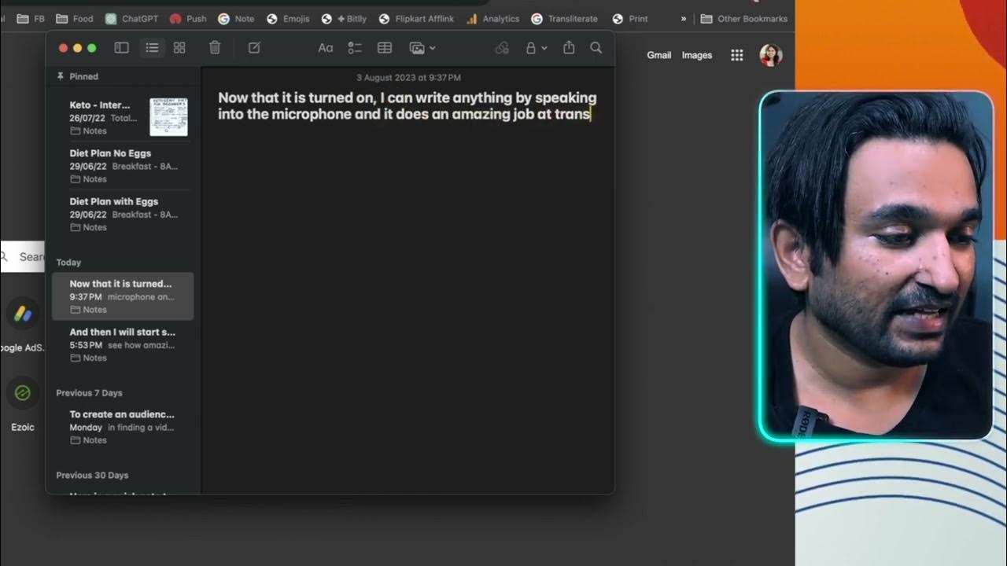Open Gmail from the top bar
Image resolution: width=1007 pixels, height=566 pixels.
658,55
